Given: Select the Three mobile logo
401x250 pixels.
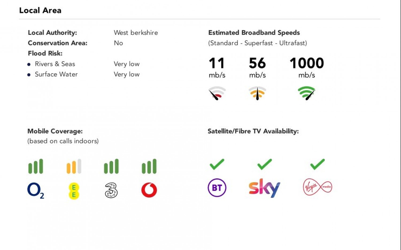Looking at the screenshot, I should tap(111, 190).
